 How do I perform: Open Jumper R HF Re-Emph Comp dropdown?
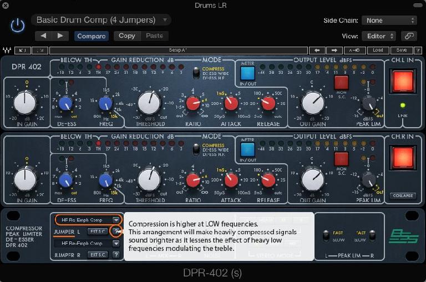point(87,243)
